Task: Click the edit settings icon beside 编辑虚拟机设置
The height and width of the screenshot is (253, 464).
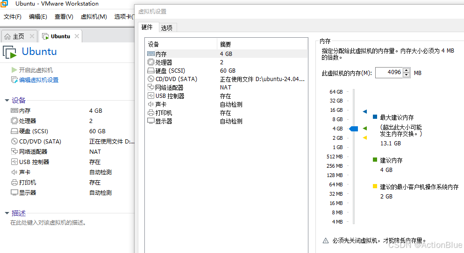Action: (14, 80)
